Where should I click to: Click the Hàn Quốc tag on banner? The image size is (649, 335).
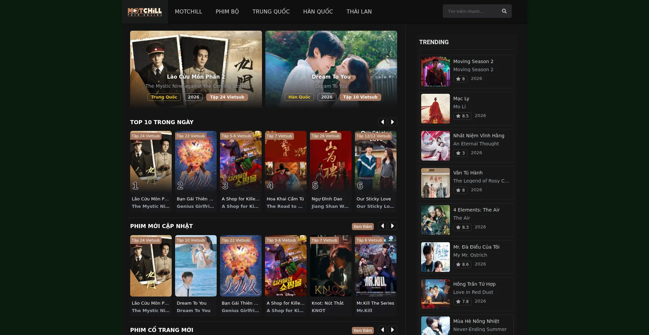point(299,97)
